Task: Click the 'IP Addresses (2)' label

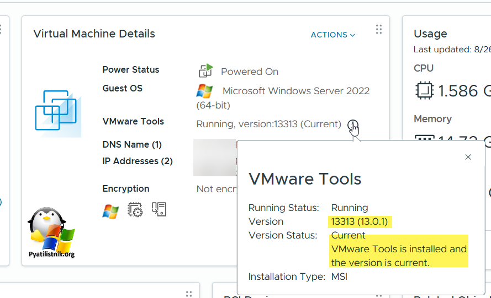Action: coord(138,161)
